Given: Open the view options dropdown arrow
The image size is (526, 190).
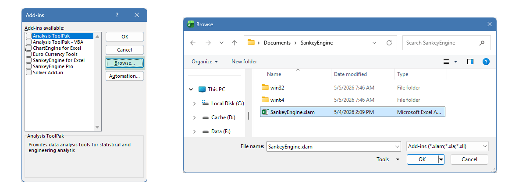Looking at the screenshot, I should coord(455,62).
